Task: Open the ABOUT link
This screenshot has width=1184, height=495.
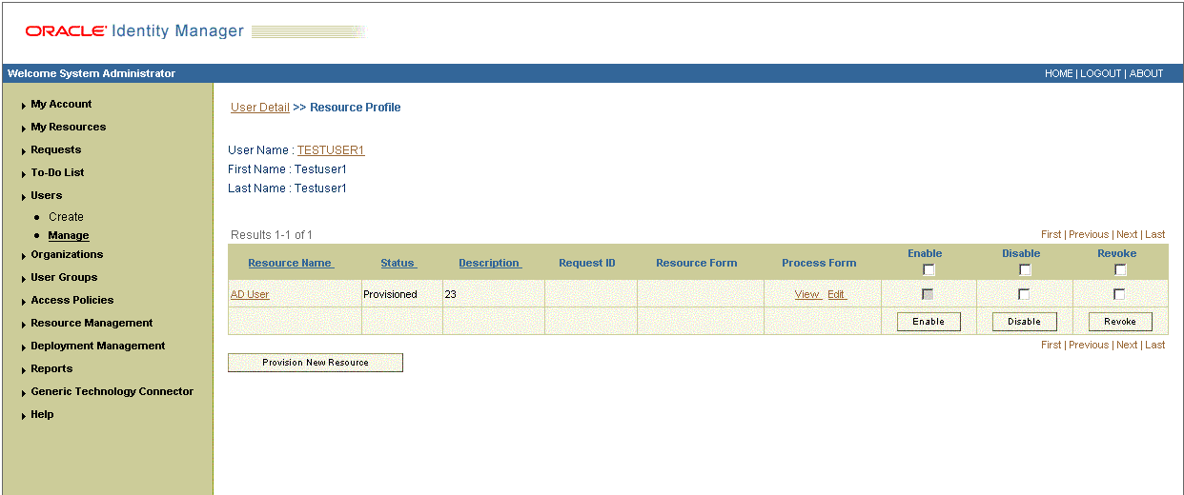Action: [x=1147, y=73]
